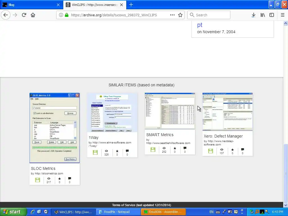The width and height of the screenshot is (288, 216).
Task: Click the page scrollbar up arrow
Action: (285, 23)
